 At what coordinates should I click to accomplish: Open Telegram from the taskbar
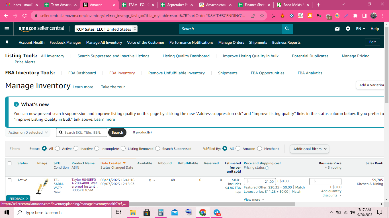pos(217,212)
